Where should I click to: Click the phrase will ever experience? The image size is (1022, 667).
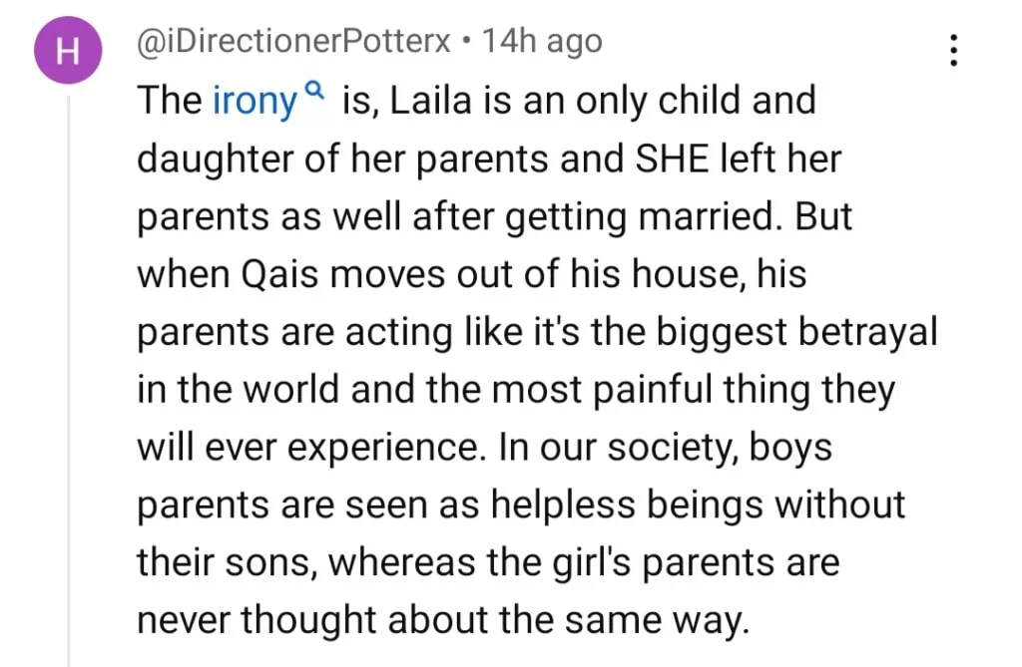[x=308, y=448]
